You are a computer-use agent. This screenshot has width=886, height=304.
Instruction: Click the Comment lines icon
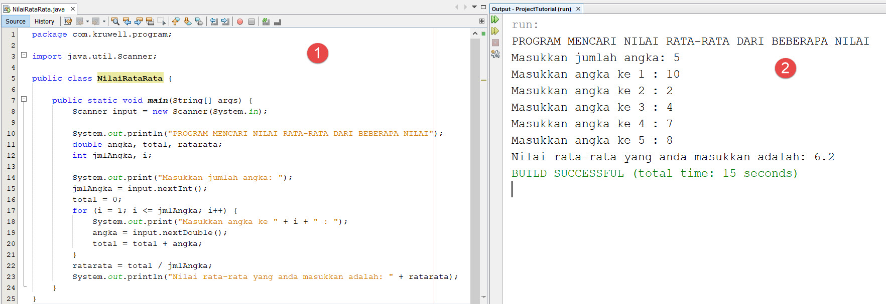(x=266, y=22)
